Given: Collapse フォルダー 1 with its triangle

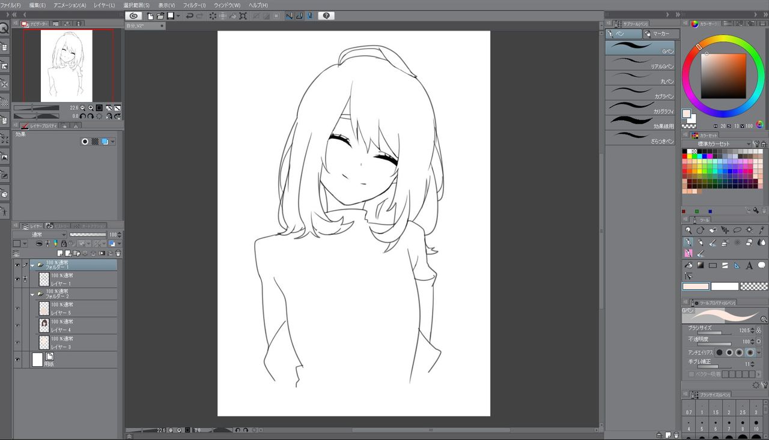Looking at the screenshot, I should [x=32, y=265].
